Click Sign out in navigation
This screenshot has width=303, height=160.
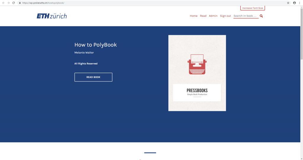(225, 16)
